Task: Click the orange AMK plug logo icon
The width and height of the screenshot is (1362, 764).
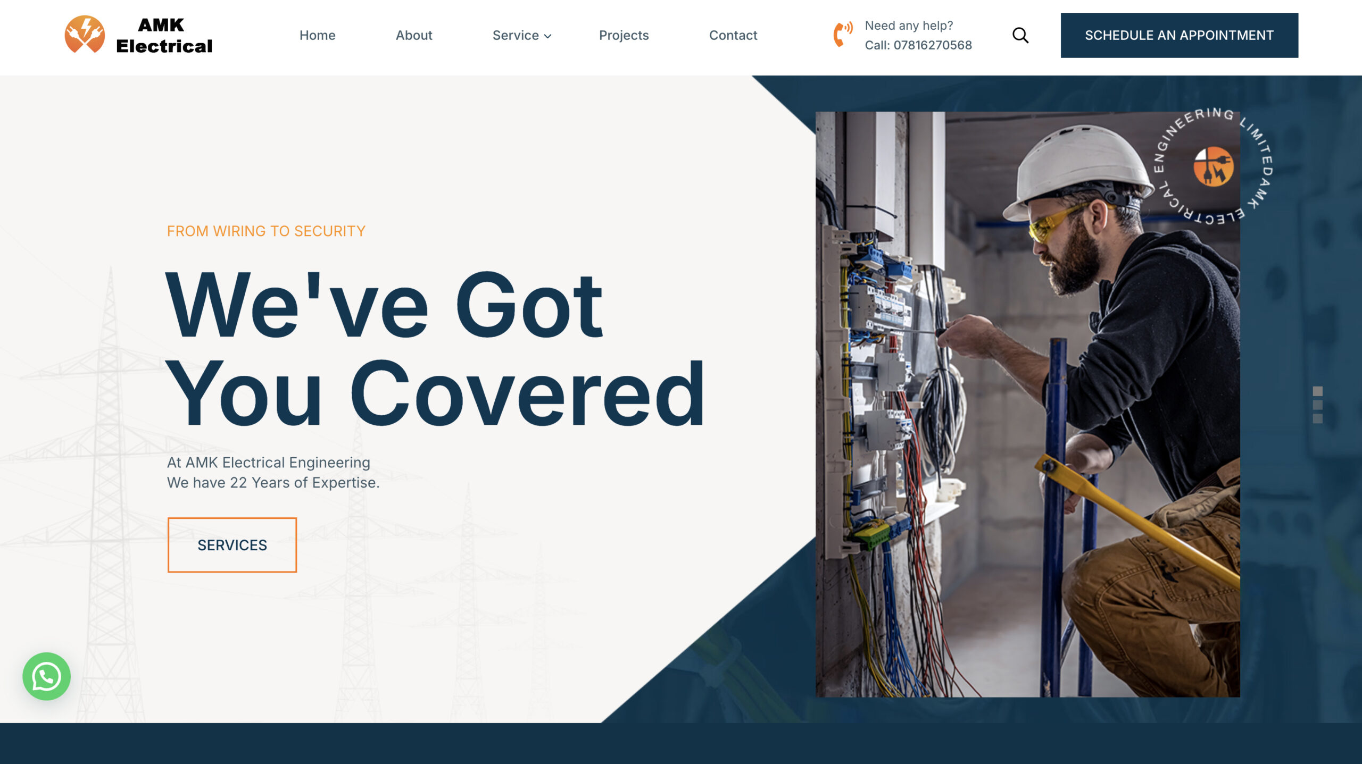Action: click(85, 35)
